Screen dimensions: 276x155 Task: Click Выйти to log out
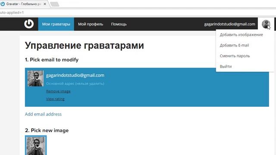pos(226,66)
